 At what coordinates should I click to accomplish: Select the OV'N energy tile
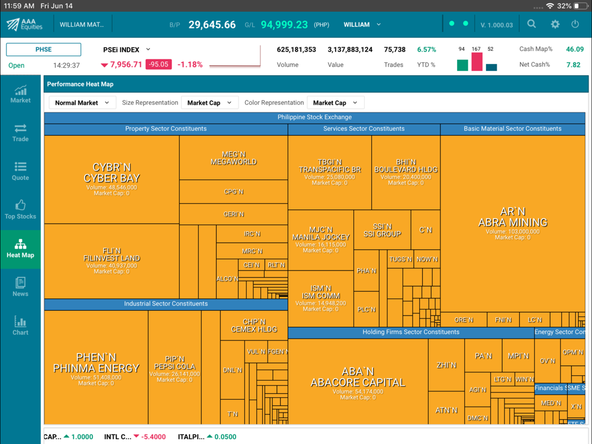point(548,361)
